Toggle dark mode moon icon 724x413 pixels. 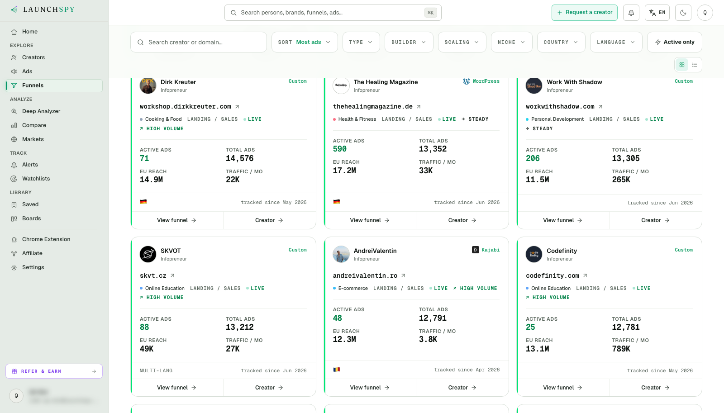(683, 13)
